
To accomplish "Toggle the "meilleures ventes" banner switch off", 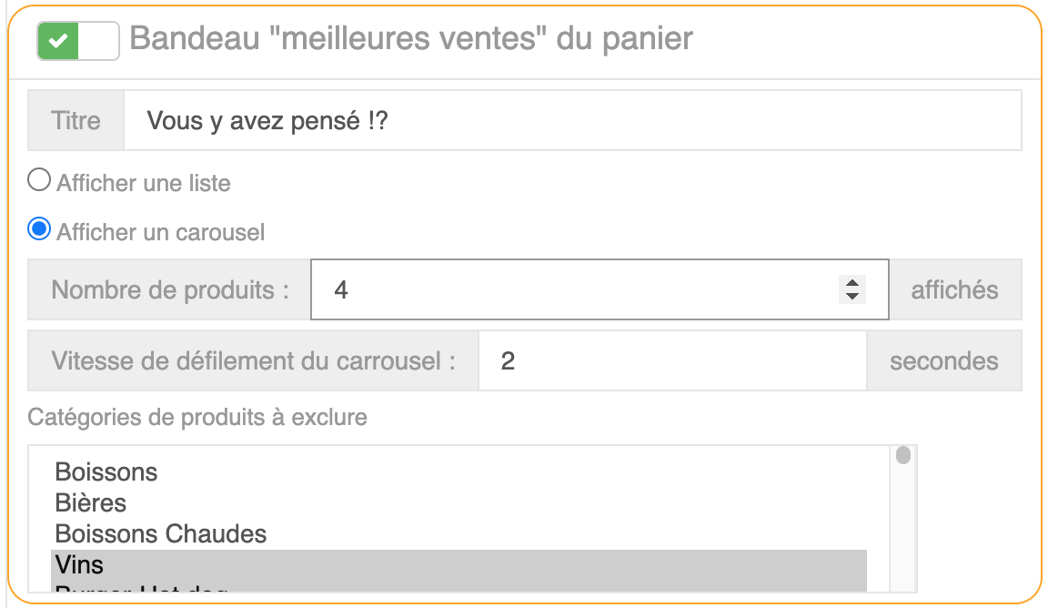I will point(77,41).
